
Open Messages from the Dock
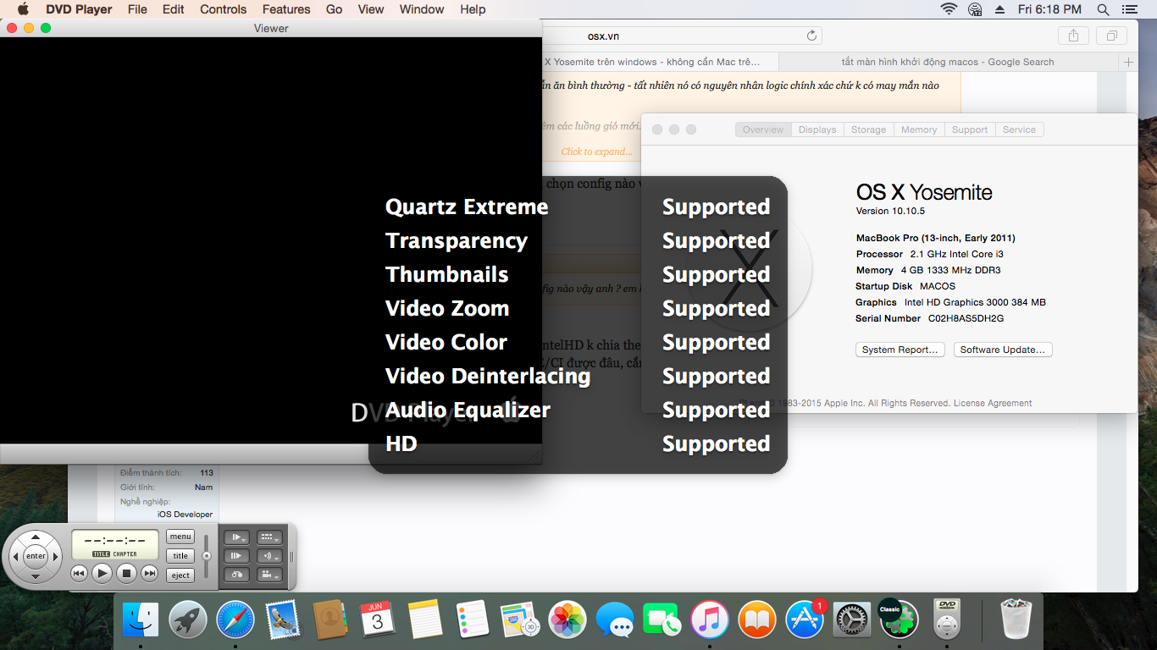click(615, 620)
